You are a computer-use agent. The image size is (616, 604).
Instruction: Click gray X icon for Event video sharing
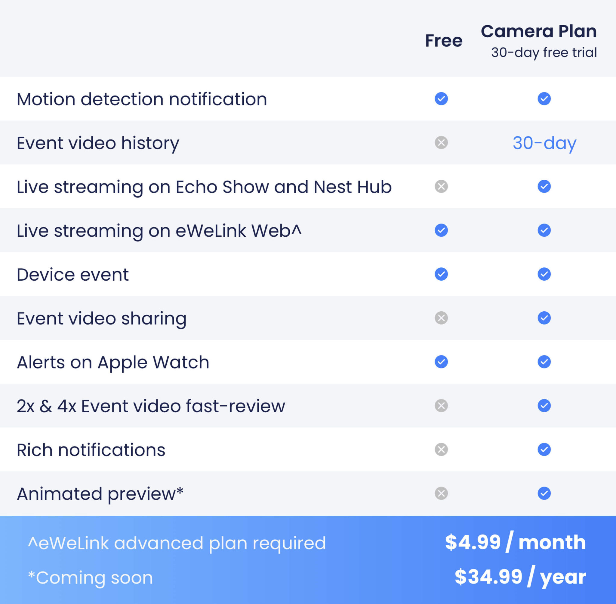point(441,318)
